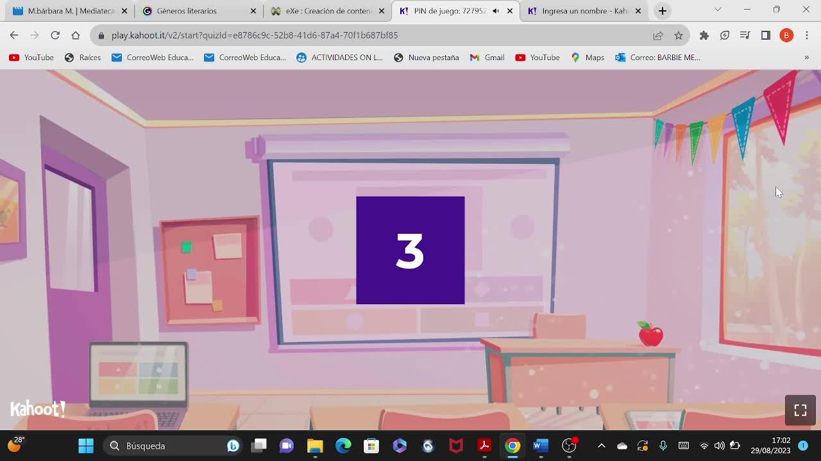Close the eXe Creación de contenidos tab

[381, 11]
